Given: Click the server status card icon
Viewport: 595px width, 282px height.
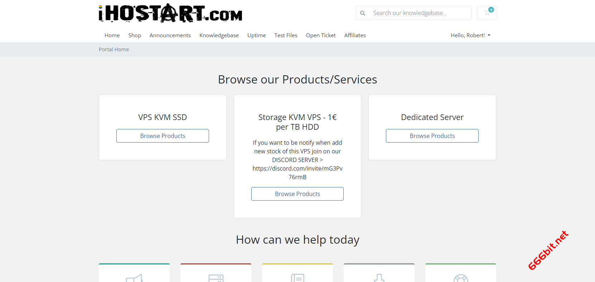Looking at the screenshot, I should pyautogui.click(x=216, y=278).
